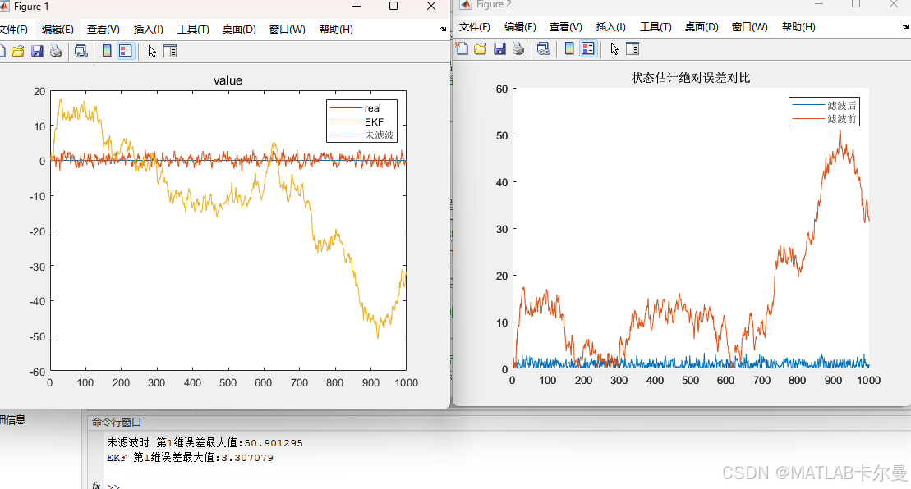Open 窗口(W) menu in Figure 1
The width and height of the screenshot is (911, 489).
[287, 30]
